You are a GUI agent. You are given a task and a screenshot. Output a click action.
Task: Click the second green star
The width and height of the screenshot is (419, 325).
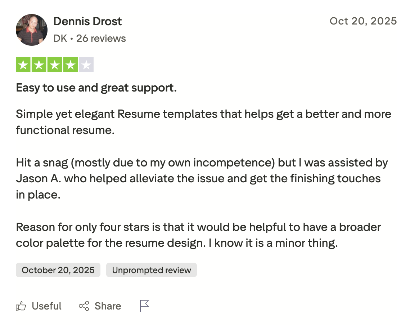(x=39, y=64)
